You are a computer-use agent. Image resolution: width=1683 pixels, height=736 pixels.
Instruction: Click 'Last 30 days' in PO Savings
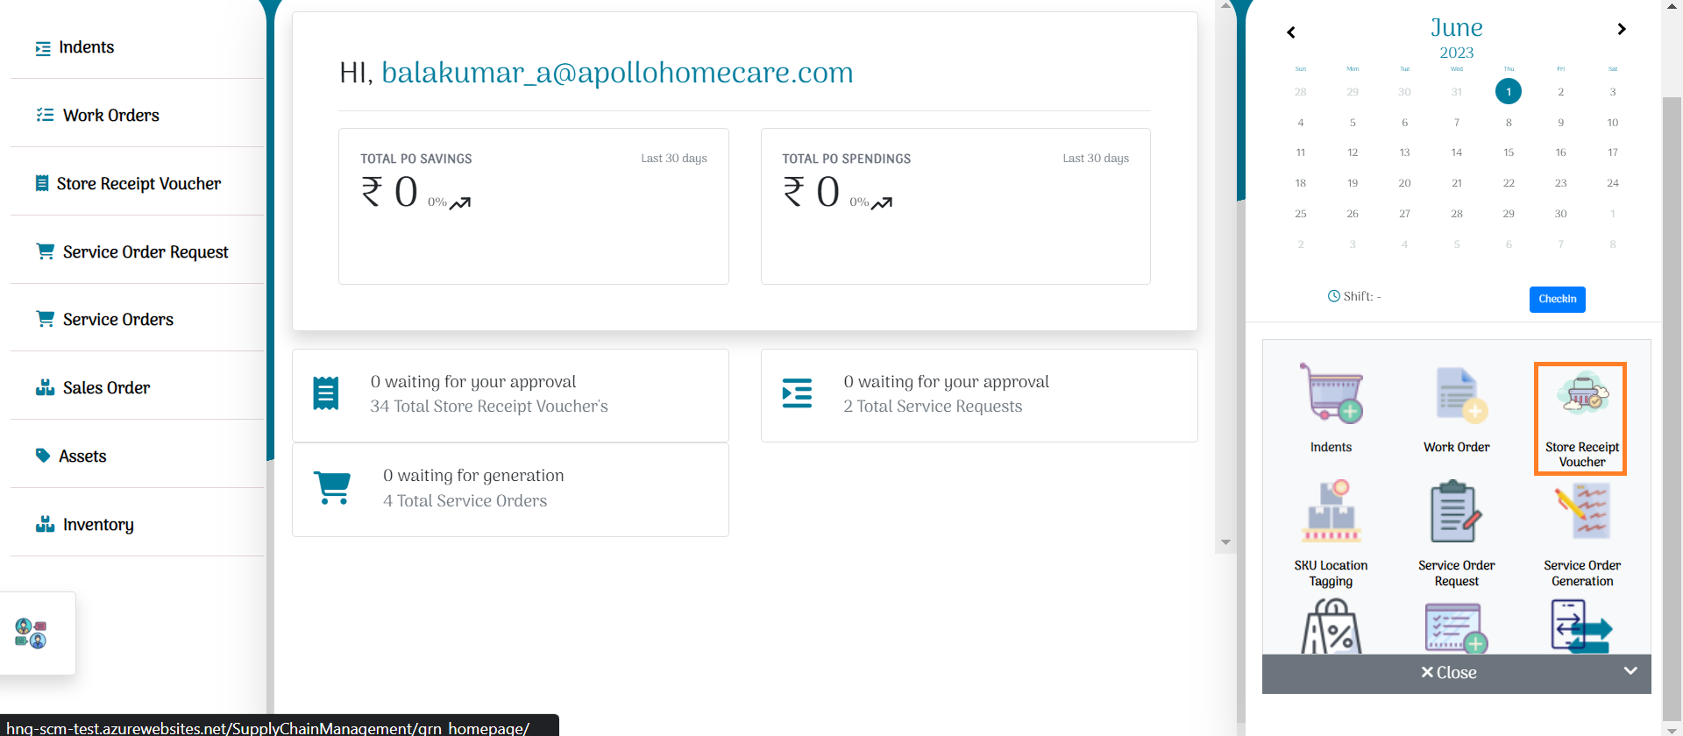pos(674,159)
